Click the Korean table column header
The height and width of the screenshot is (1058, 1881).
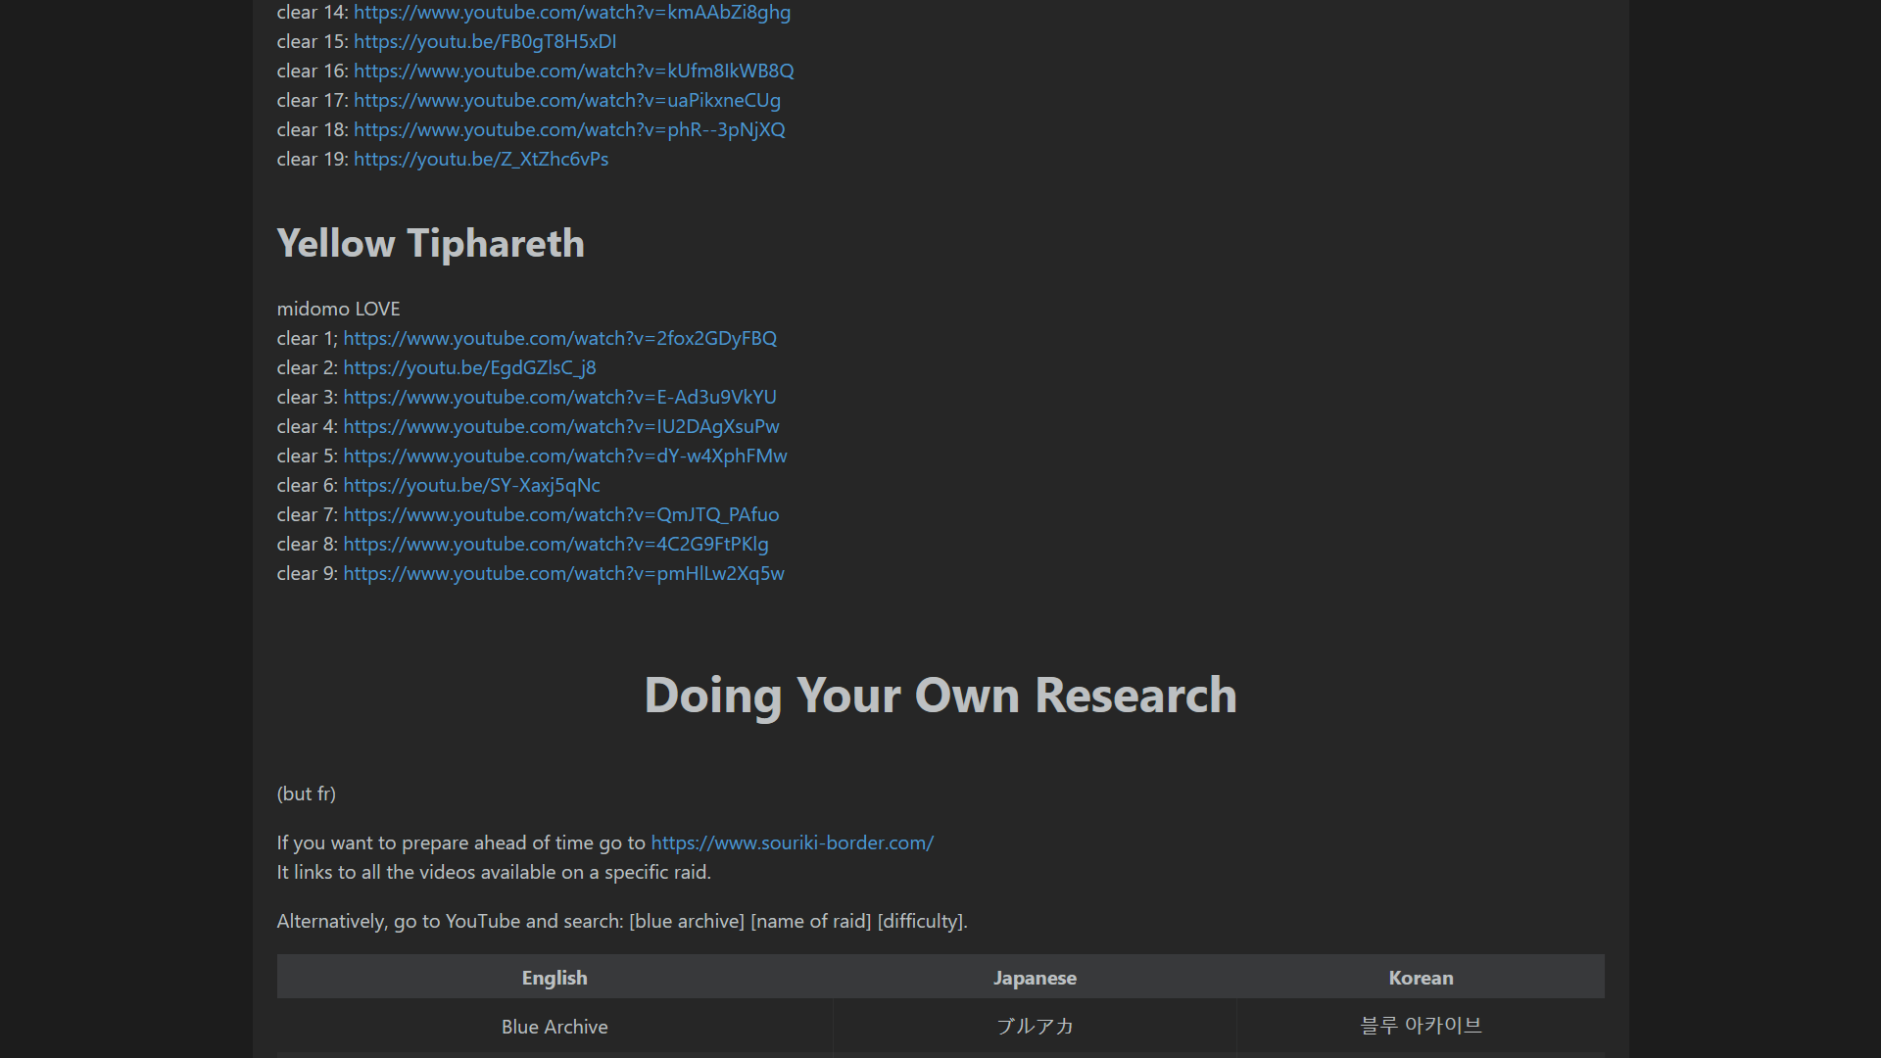pyautogui.click(x=1421, y=978)
